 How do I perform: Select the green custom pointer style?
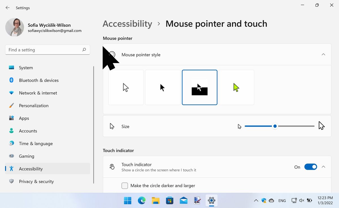pos(236,87)
